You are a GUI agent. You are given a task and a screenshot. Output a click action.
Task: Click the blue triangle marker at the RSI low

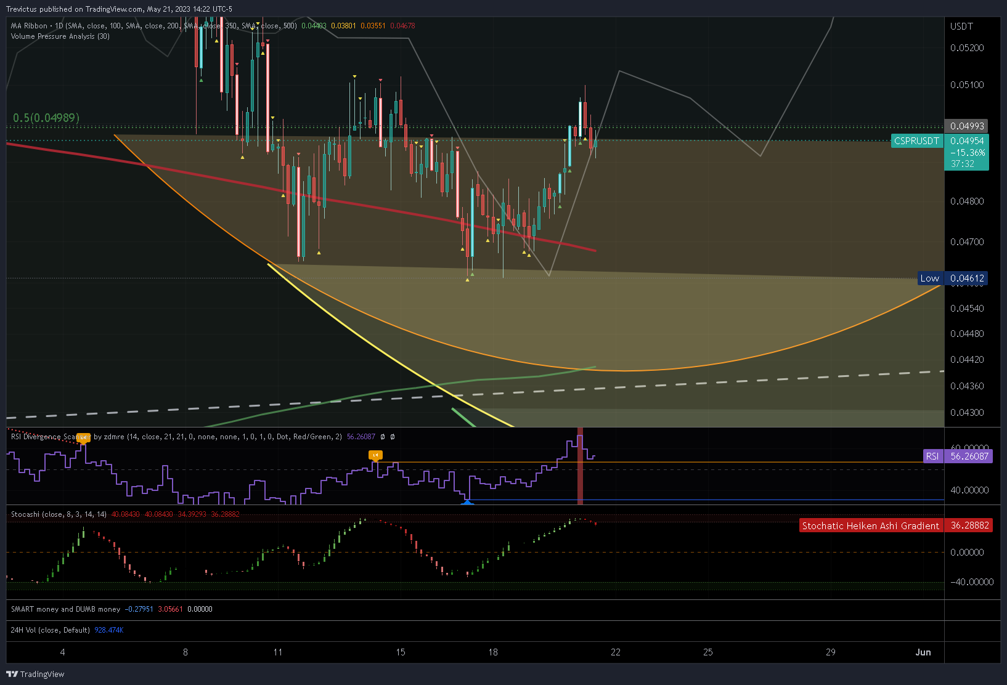click(x=467, y=503)
